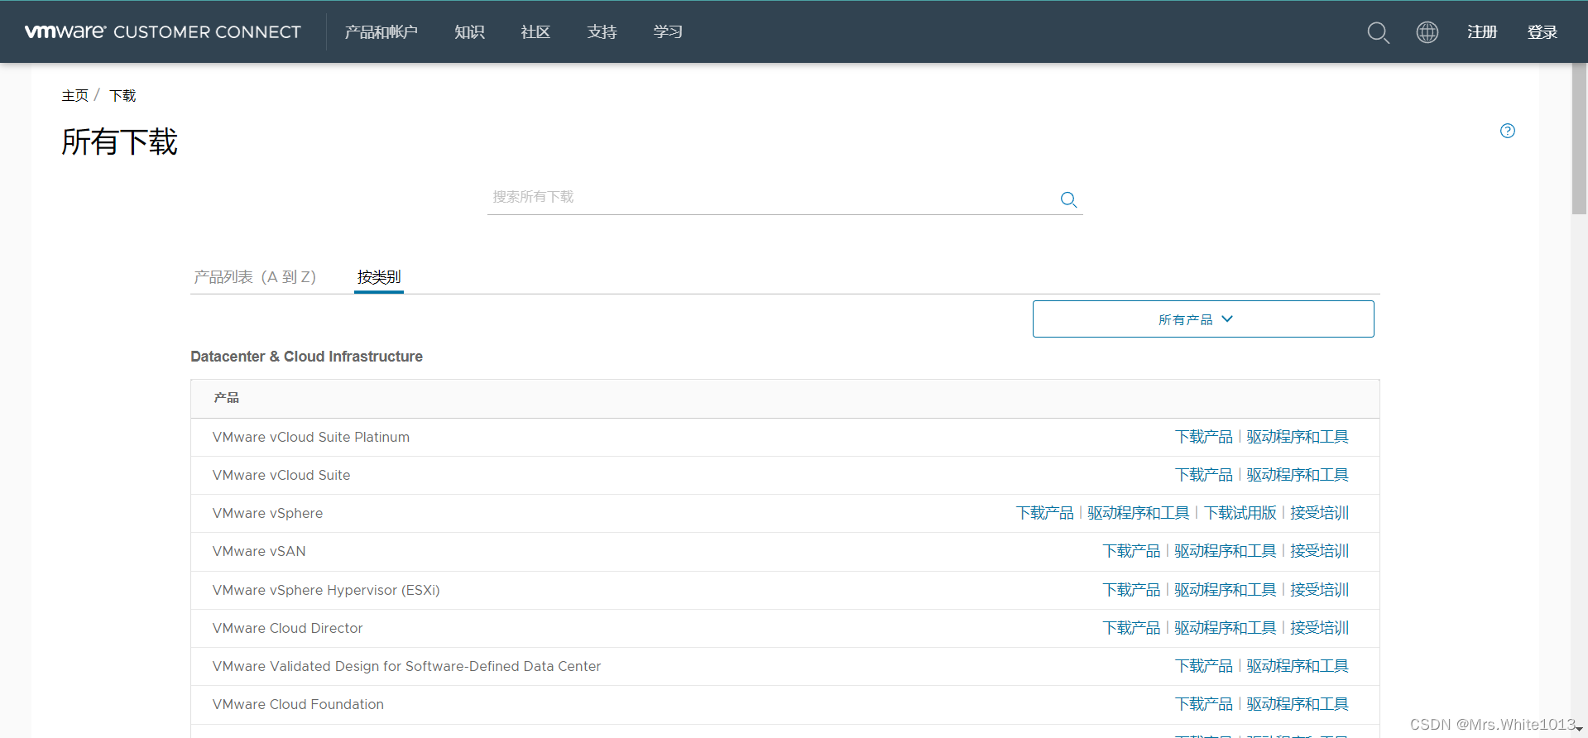Screen dimensions: 1588x738
Task: Click 驱动程序和工具 for vCloud Suite Platinum
Action: click(x=1298, y=437)
